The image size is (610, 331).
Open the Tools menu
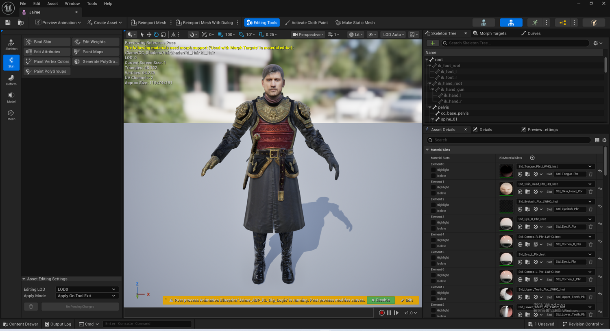(92, 4)
